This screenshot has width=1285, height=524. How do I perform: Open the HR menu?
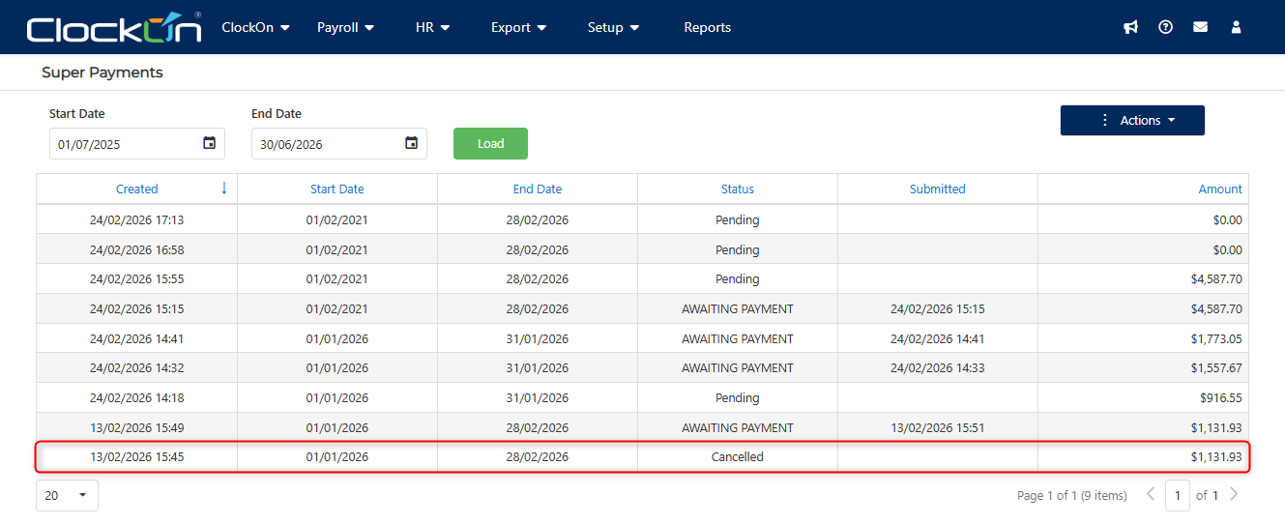pos(432,27)
